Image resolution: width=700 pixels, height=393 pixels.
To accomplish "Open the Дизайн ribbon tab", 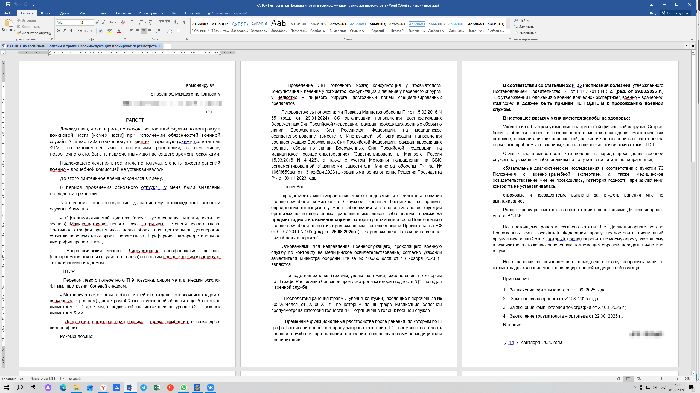I will [66, 13].
